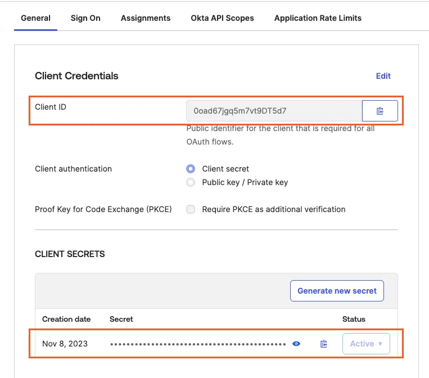This screenshot has height=378, width=429.
Task: Select the Nov 8, 2023 creation date
Action: coord(65,344)
